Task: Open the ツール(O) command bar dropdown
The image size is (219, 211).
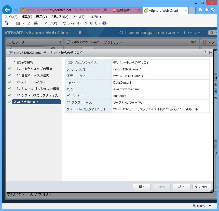Action: pos(92,23)
